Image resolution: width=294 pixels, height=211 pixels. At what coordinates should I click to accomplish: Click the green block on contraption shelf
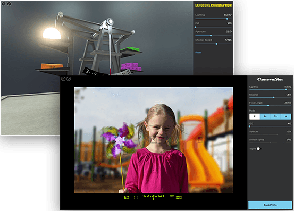pos(130,49)
